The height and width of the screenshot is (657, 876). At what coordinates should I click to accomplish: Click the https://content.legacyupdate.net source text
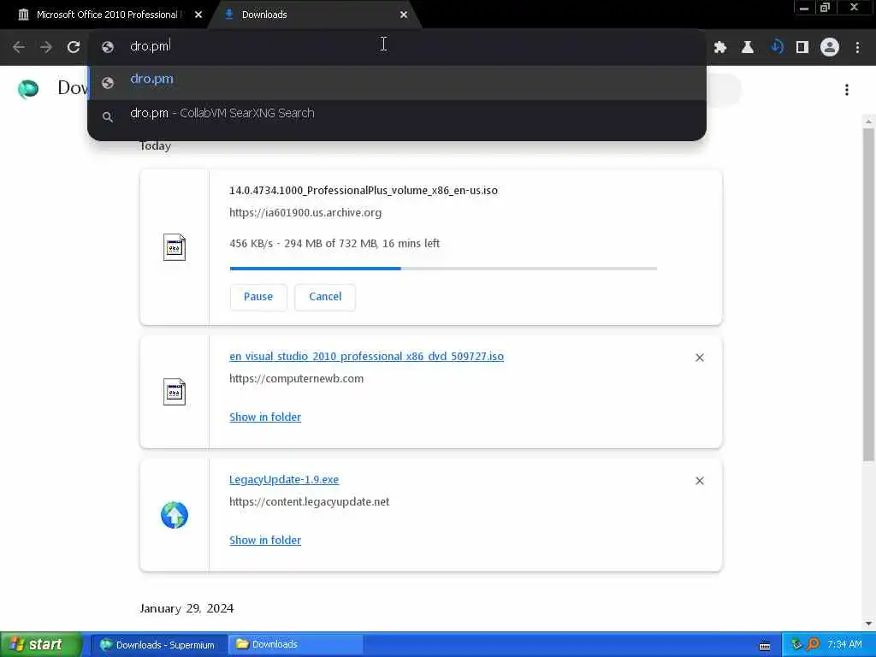310,501
